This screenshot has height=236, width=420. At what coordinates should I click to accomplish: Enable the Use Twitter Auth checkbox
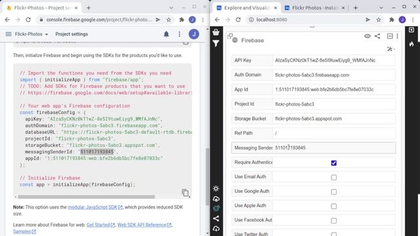pos(334,234)
